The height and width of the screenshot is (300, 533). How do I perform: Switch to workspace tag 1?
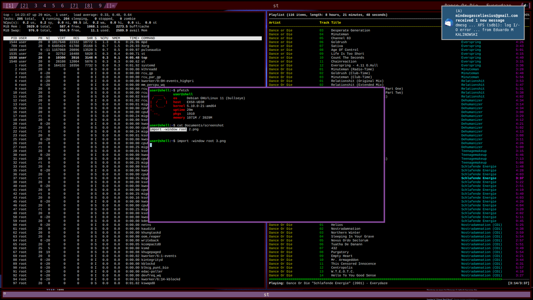(10, 6)
